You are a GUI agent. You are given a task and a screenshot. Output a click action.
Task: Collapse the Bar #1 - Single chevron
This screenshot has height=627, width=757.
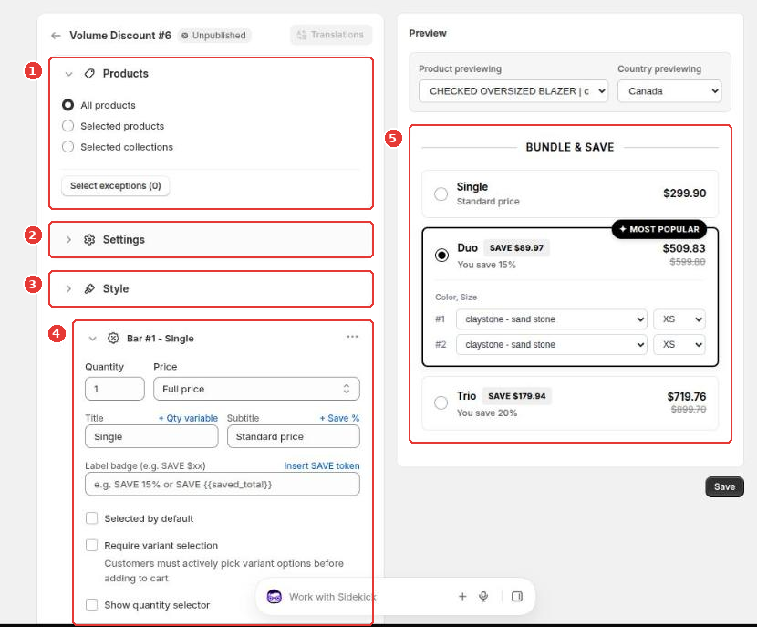(92, 339)
